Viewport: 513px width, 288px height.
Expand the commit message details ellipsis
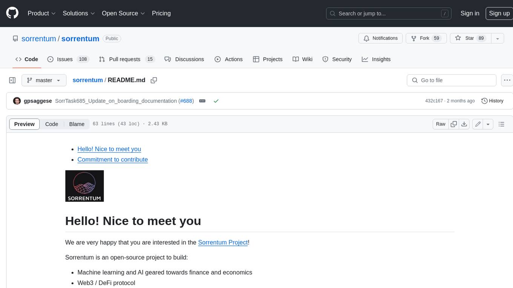(x=202, y=101)
